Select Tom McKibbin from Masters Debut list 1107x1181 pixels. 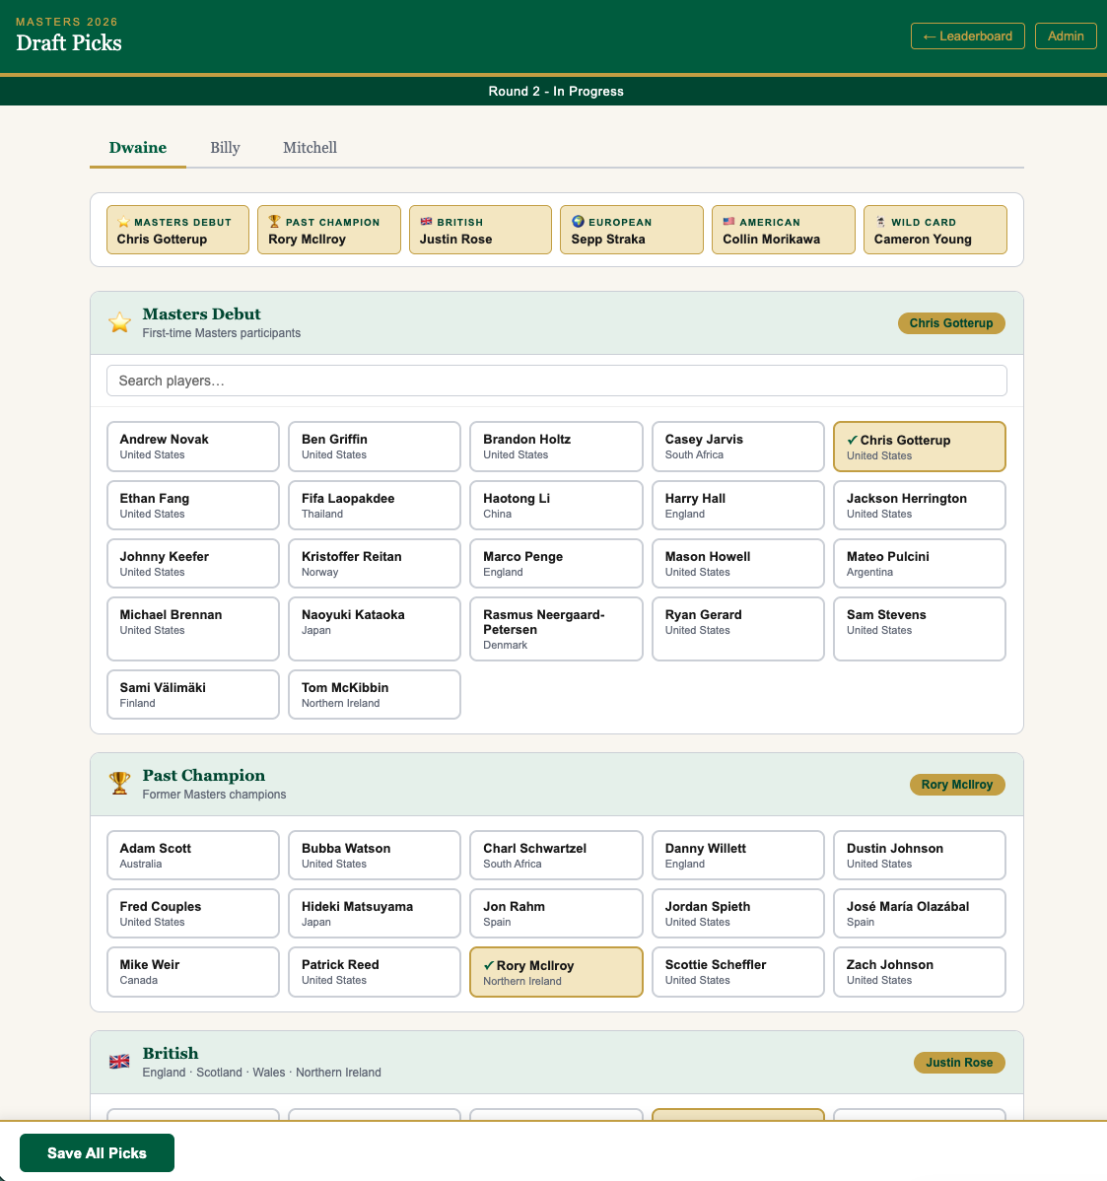click(375, 694)
